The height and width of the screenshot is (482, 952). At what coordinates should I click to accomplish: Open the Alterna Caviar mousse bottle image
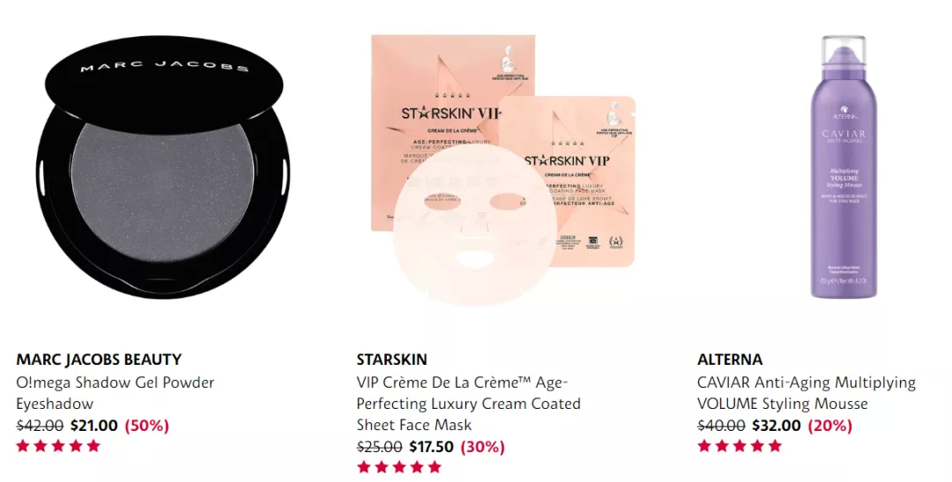tap(844, 167)
